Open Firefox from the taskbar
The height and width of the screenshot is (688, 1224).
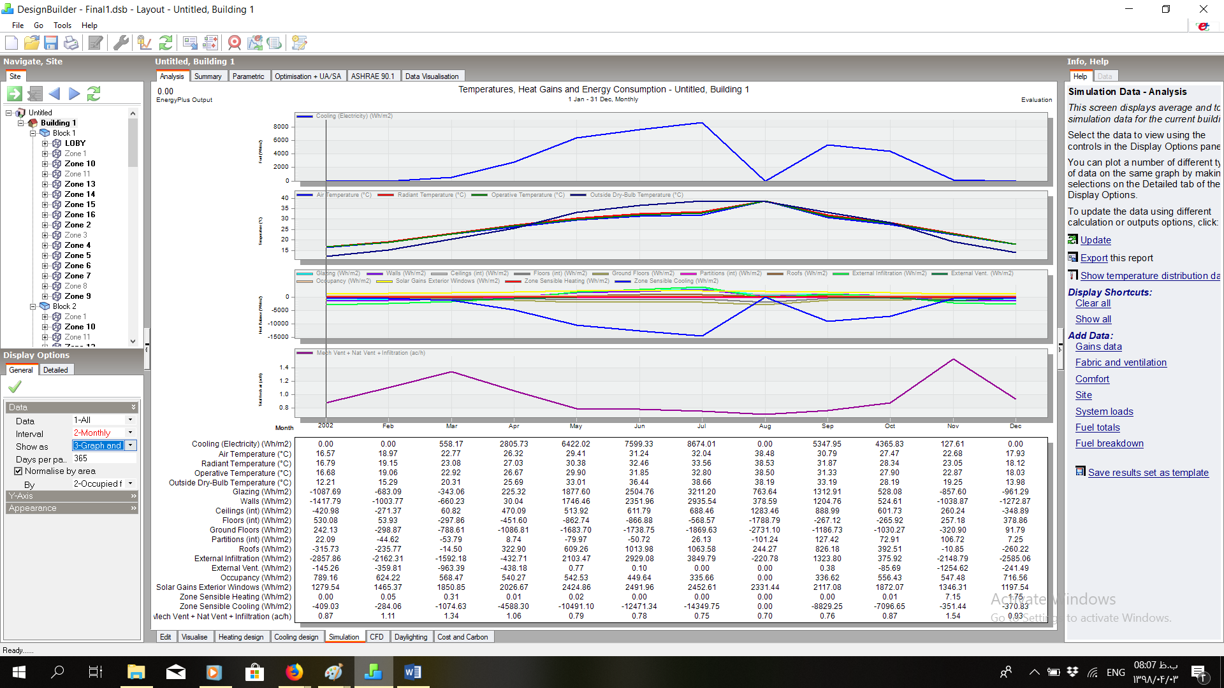[x=294, y=672]
